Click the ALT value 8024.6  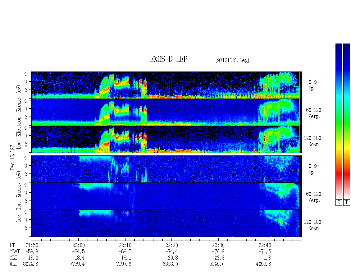tap(31, 264)
